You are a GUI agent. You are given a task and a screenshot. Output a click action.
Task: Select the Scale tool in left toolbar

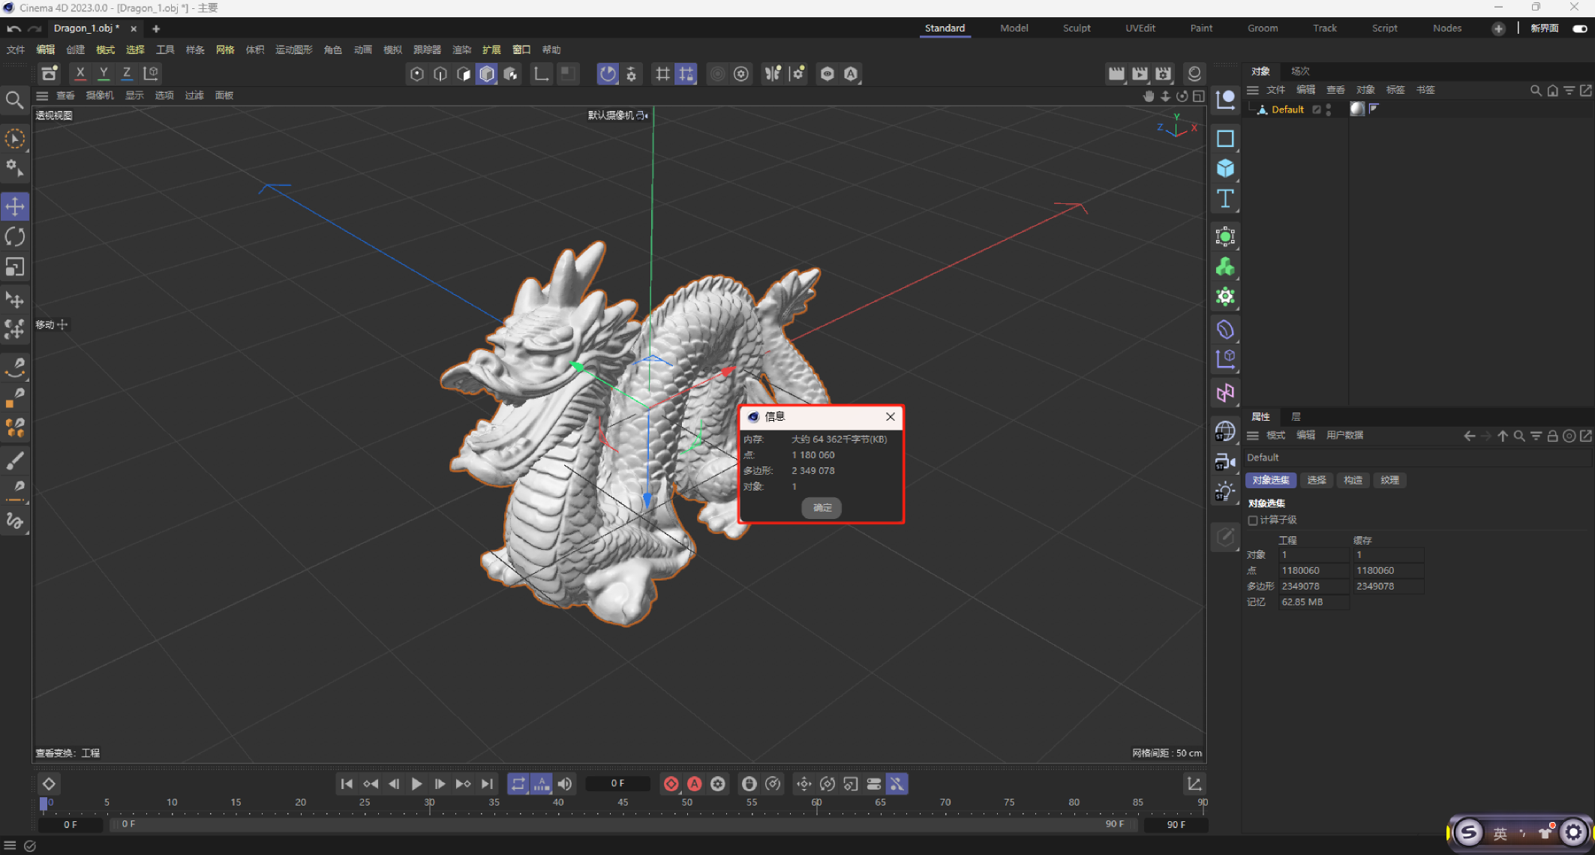coord(15,268)
